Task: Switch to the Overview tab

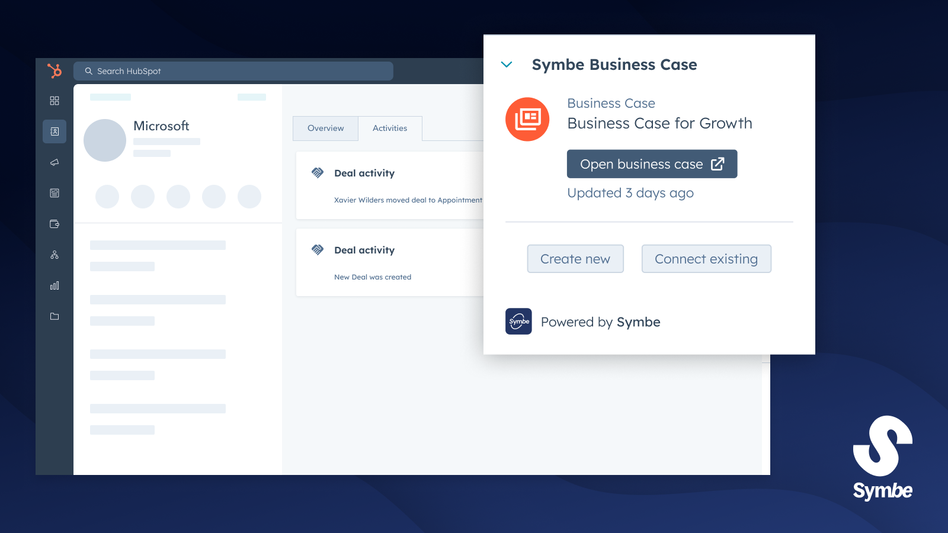Action: tap(325, 128)
